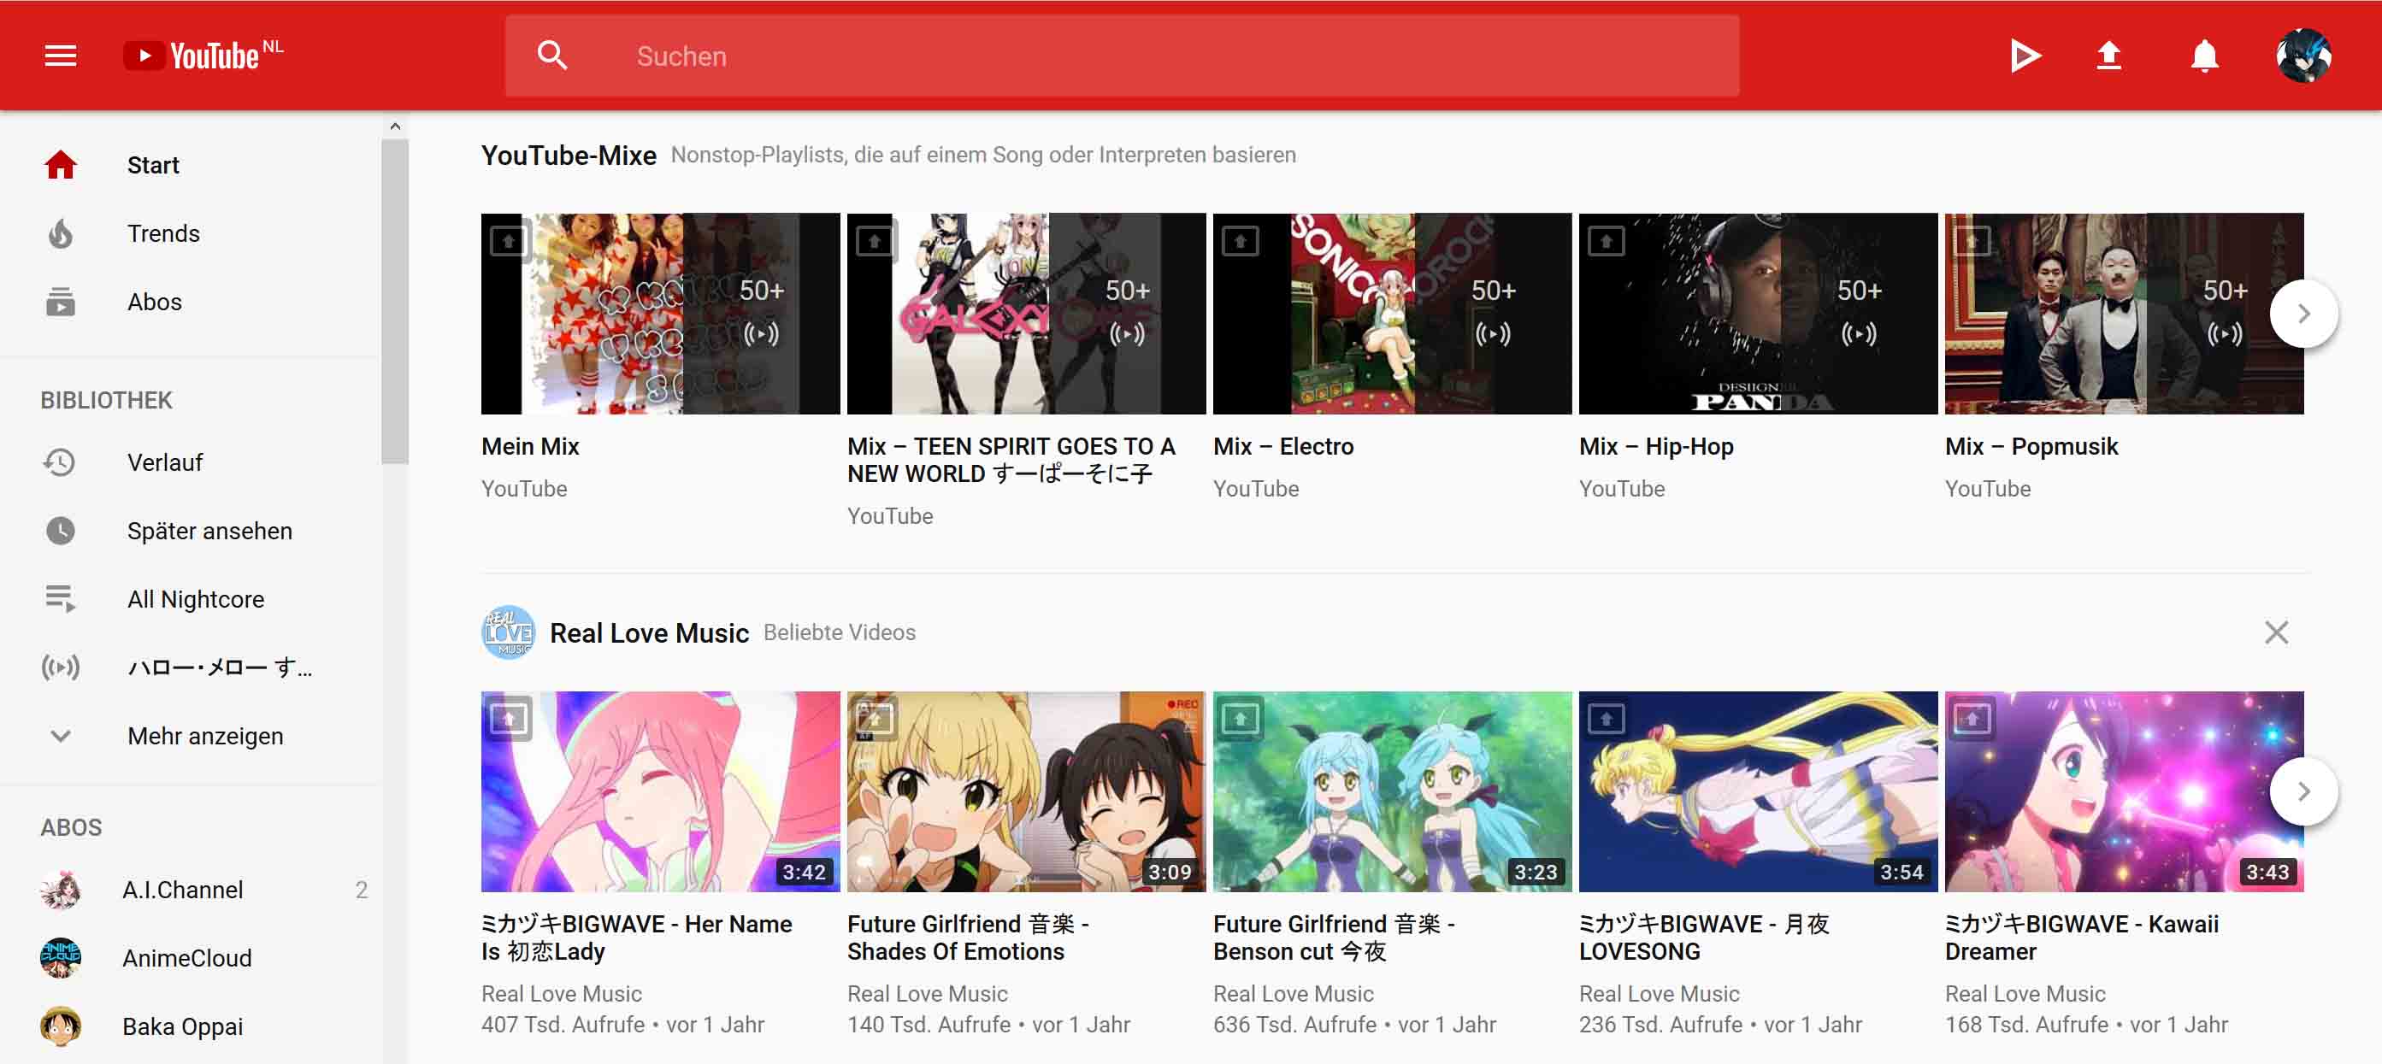Screen dimensions: 2382x1064
Task: Open Verlauf history
Action: pyautogui.click(x=190, y=462)
